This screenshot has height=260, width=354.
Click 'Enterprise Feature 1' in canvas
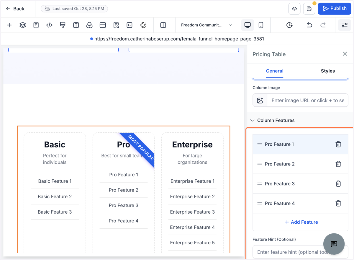[192, 181]
